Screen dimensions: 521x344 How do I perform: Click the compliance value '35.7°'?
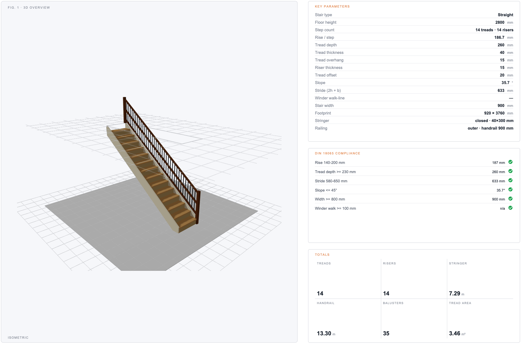tap(501, 190)
